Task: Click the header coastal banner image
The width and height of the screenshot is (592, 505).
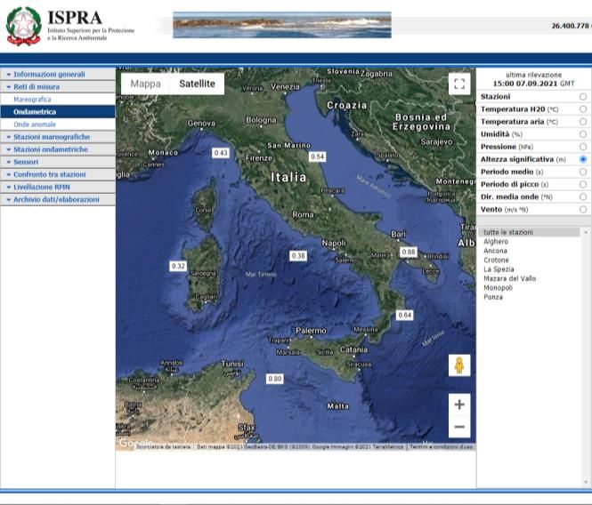Action: coord(281,25)
